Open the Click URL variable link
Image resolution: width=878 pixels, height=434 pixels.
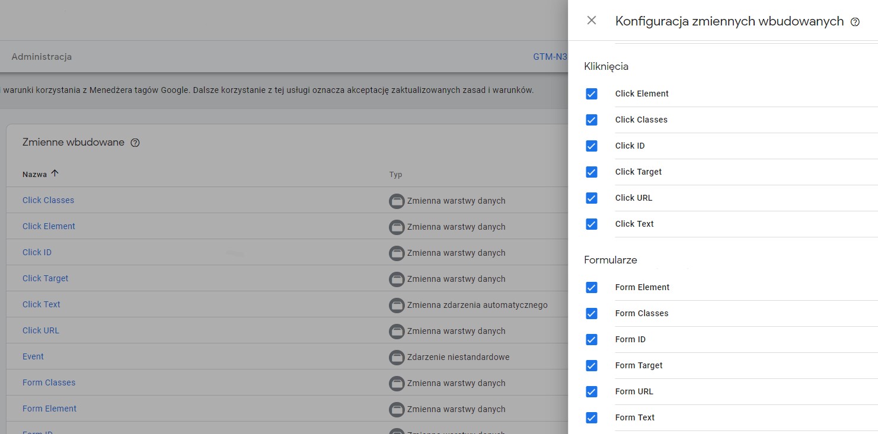pyautogui.click(x=41, y=330)
